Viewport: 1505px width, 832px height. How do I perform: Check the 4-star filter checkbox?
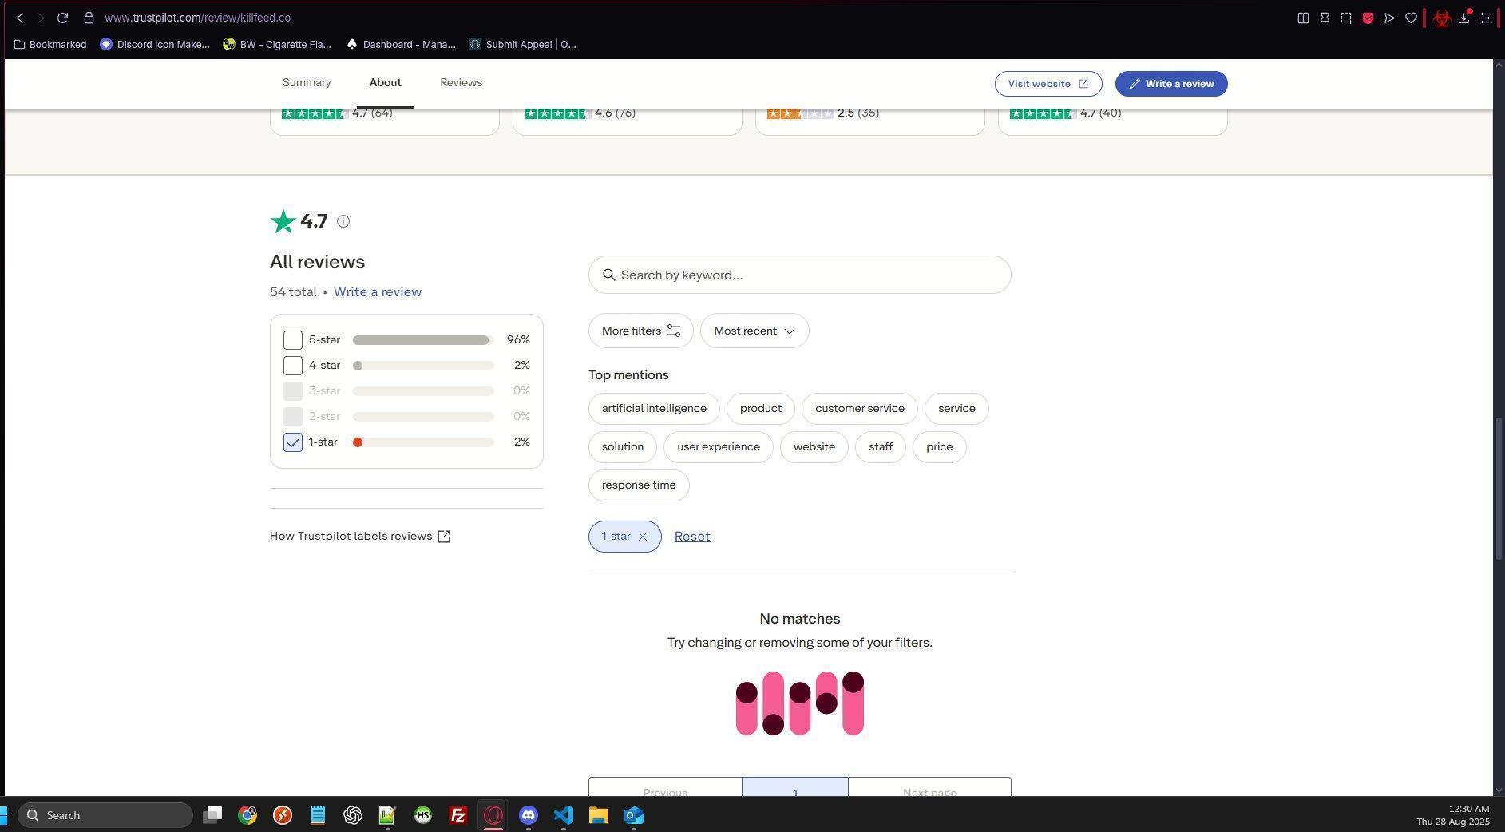[293, 366]
